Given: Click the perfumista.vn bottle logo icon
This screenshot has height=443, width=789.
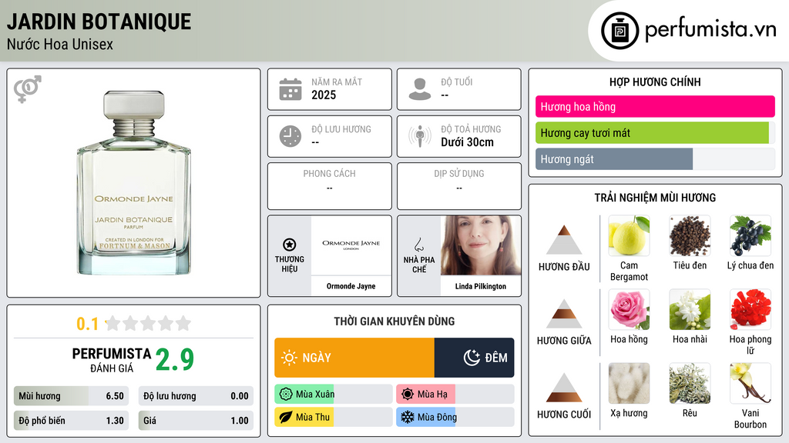Looking at the screenshot, I should coord(619,31).
